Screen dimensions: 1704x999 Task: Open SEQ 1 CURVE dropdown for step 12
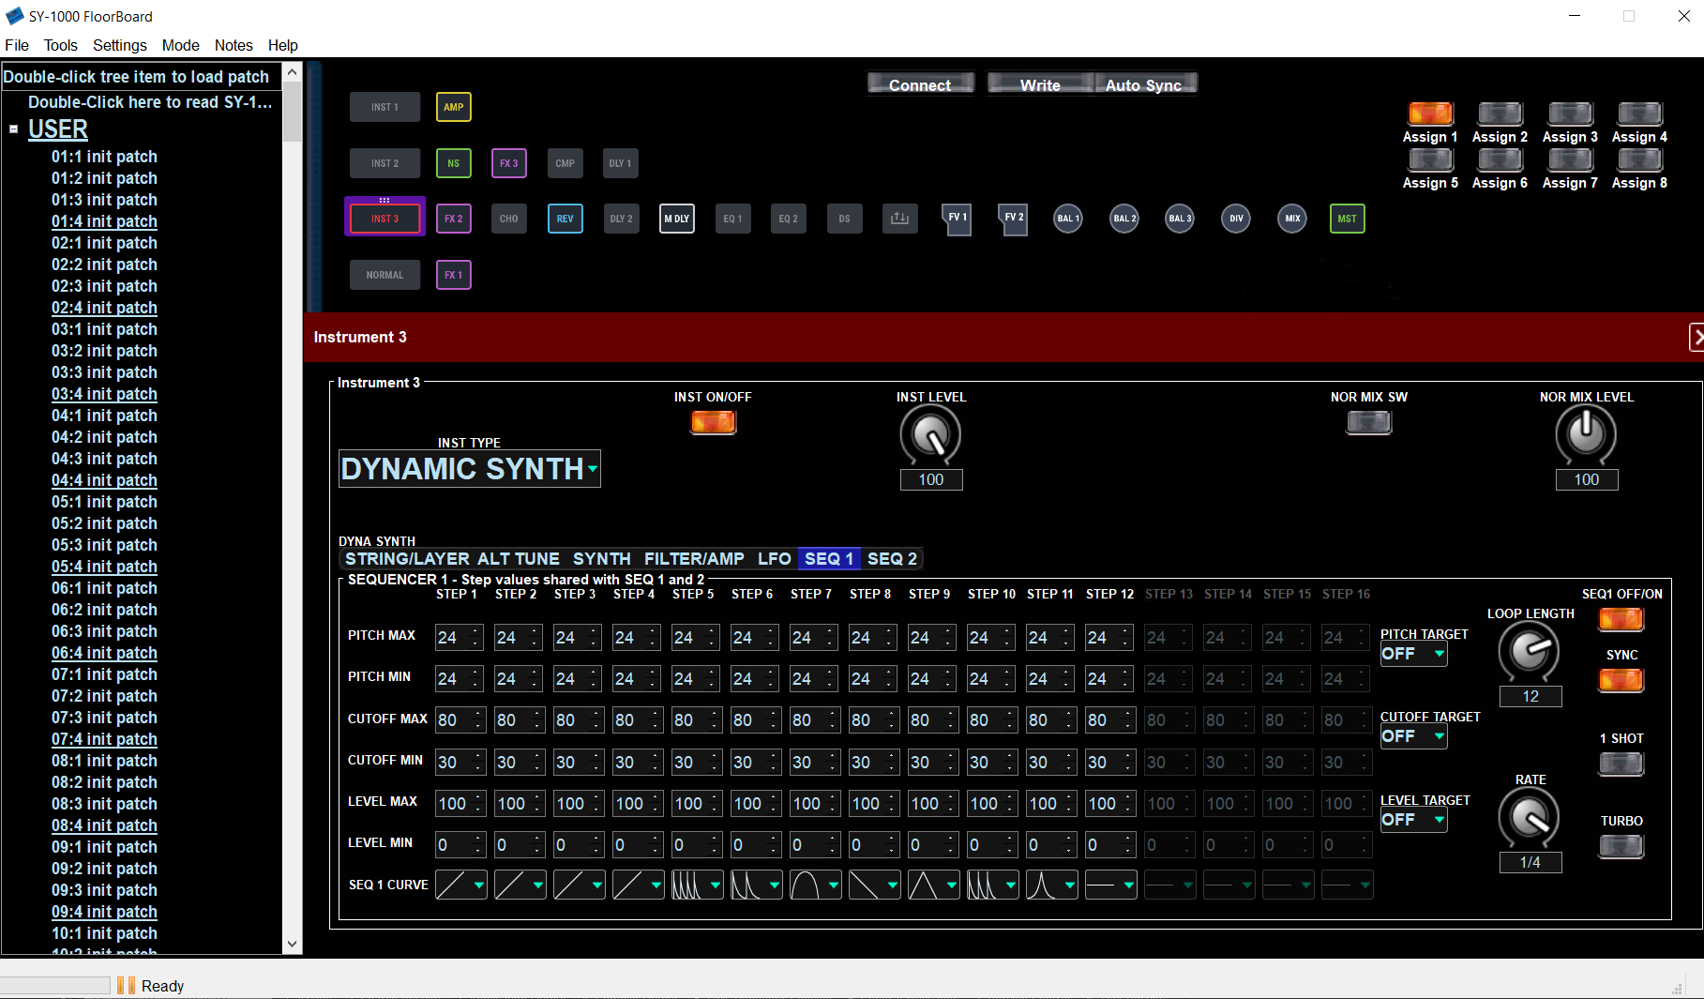1110,885
